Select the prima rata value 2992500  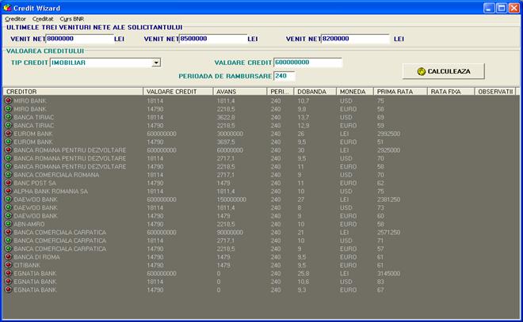click(388, 134)
